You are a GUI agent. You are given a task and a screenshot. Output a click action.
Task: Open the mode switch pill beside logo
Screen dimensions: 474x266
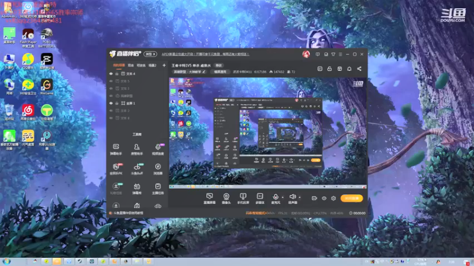[150, 54]
